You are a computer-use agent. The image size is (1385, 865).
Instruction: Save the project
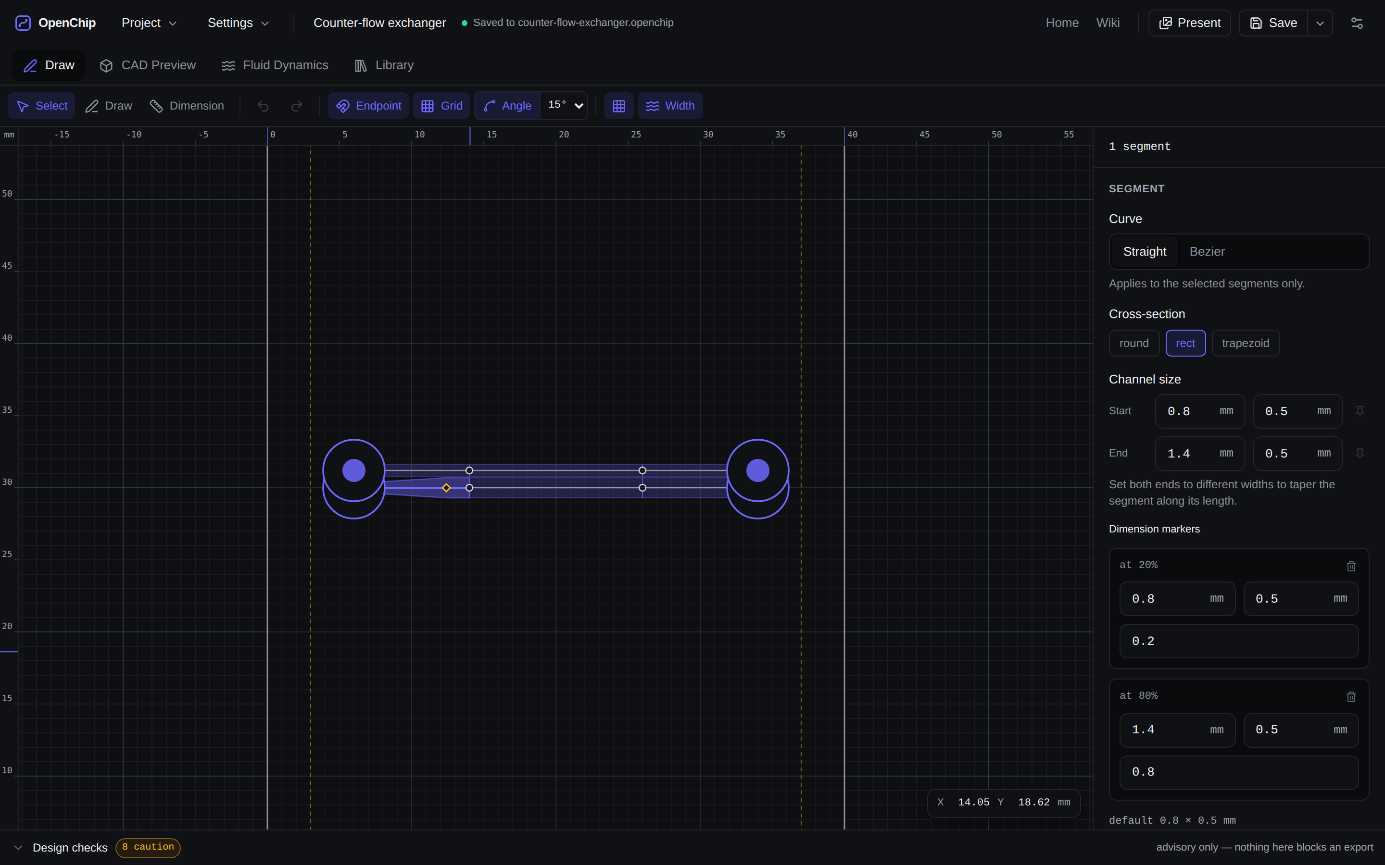(x=1273, y=23)
